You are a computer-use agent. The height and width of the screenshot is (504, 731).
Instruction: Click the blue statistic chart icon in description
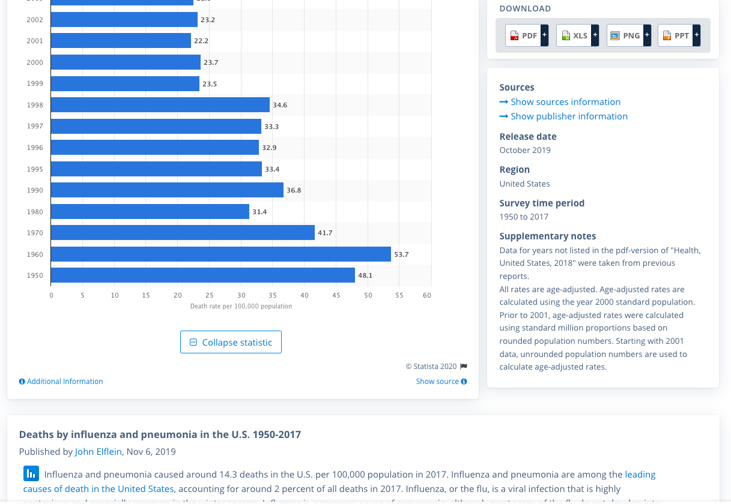click(x=31, y=473)
